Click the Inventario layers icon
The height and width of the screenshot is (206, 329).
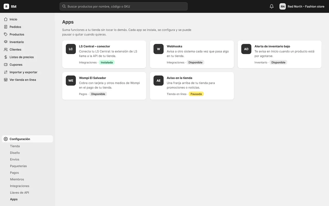click(6, 42)
